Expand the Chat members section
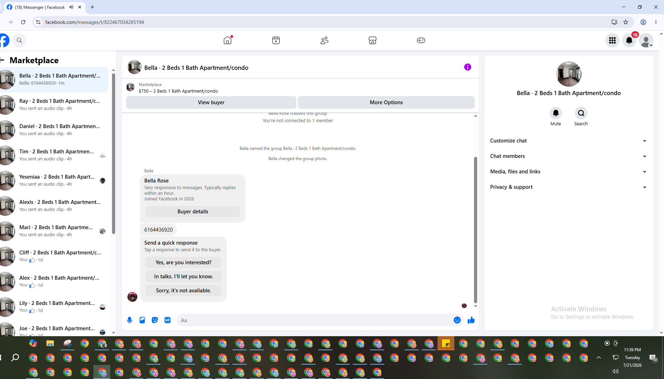 click(568, 156)
